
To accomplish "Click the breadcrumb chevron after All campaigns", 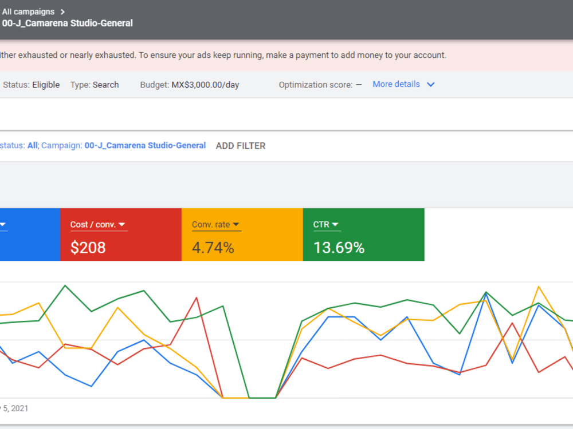I will pyautogui.click(x=62, y=12).
